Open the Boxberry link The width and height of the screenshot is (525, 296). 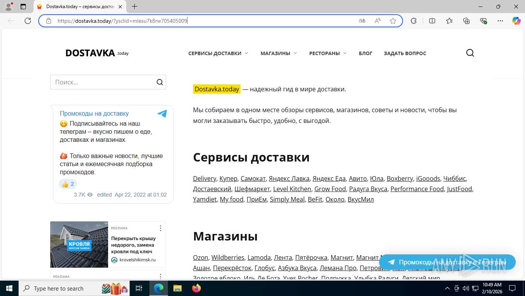click(x=400, y=178)
